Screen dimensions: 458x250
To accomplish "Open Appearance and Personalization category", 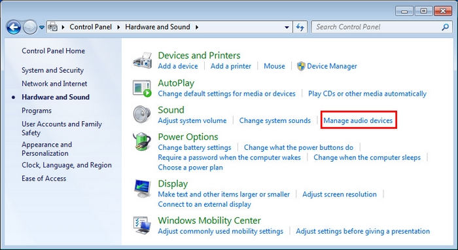I will (x=46, y=149).
